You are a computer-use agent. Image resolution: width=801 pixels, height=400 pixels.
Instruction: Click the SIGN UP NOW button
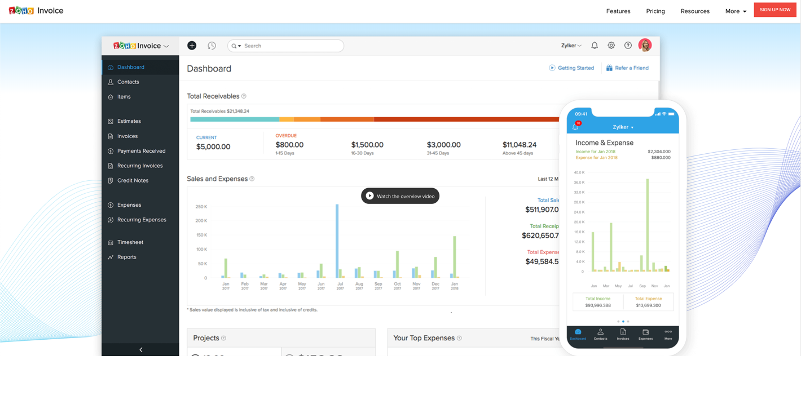tap(775, 10)
